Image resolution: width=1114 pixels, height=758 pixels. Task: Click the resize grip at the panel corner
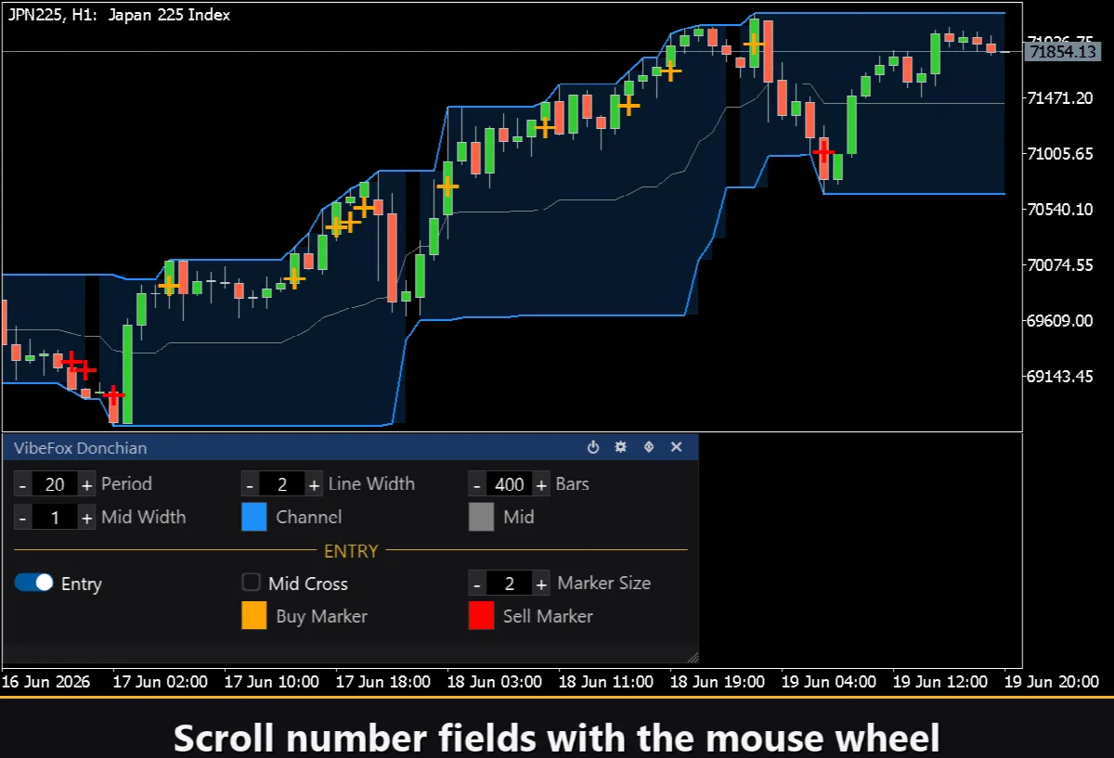[691, 656]
